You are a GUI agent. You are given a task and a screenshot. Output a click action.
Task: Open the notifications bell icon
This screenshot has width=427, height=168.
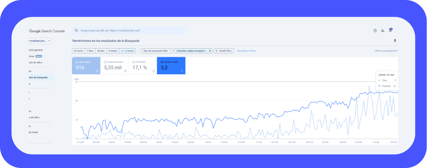390,30
